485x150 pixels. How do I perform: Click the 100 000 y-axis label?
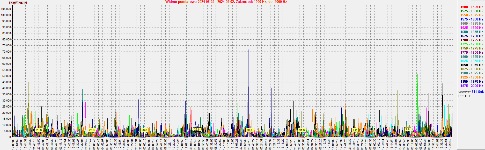click(6, 15)
